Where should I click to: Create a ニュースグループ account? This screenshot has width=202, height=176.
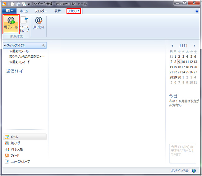point(24,24)
